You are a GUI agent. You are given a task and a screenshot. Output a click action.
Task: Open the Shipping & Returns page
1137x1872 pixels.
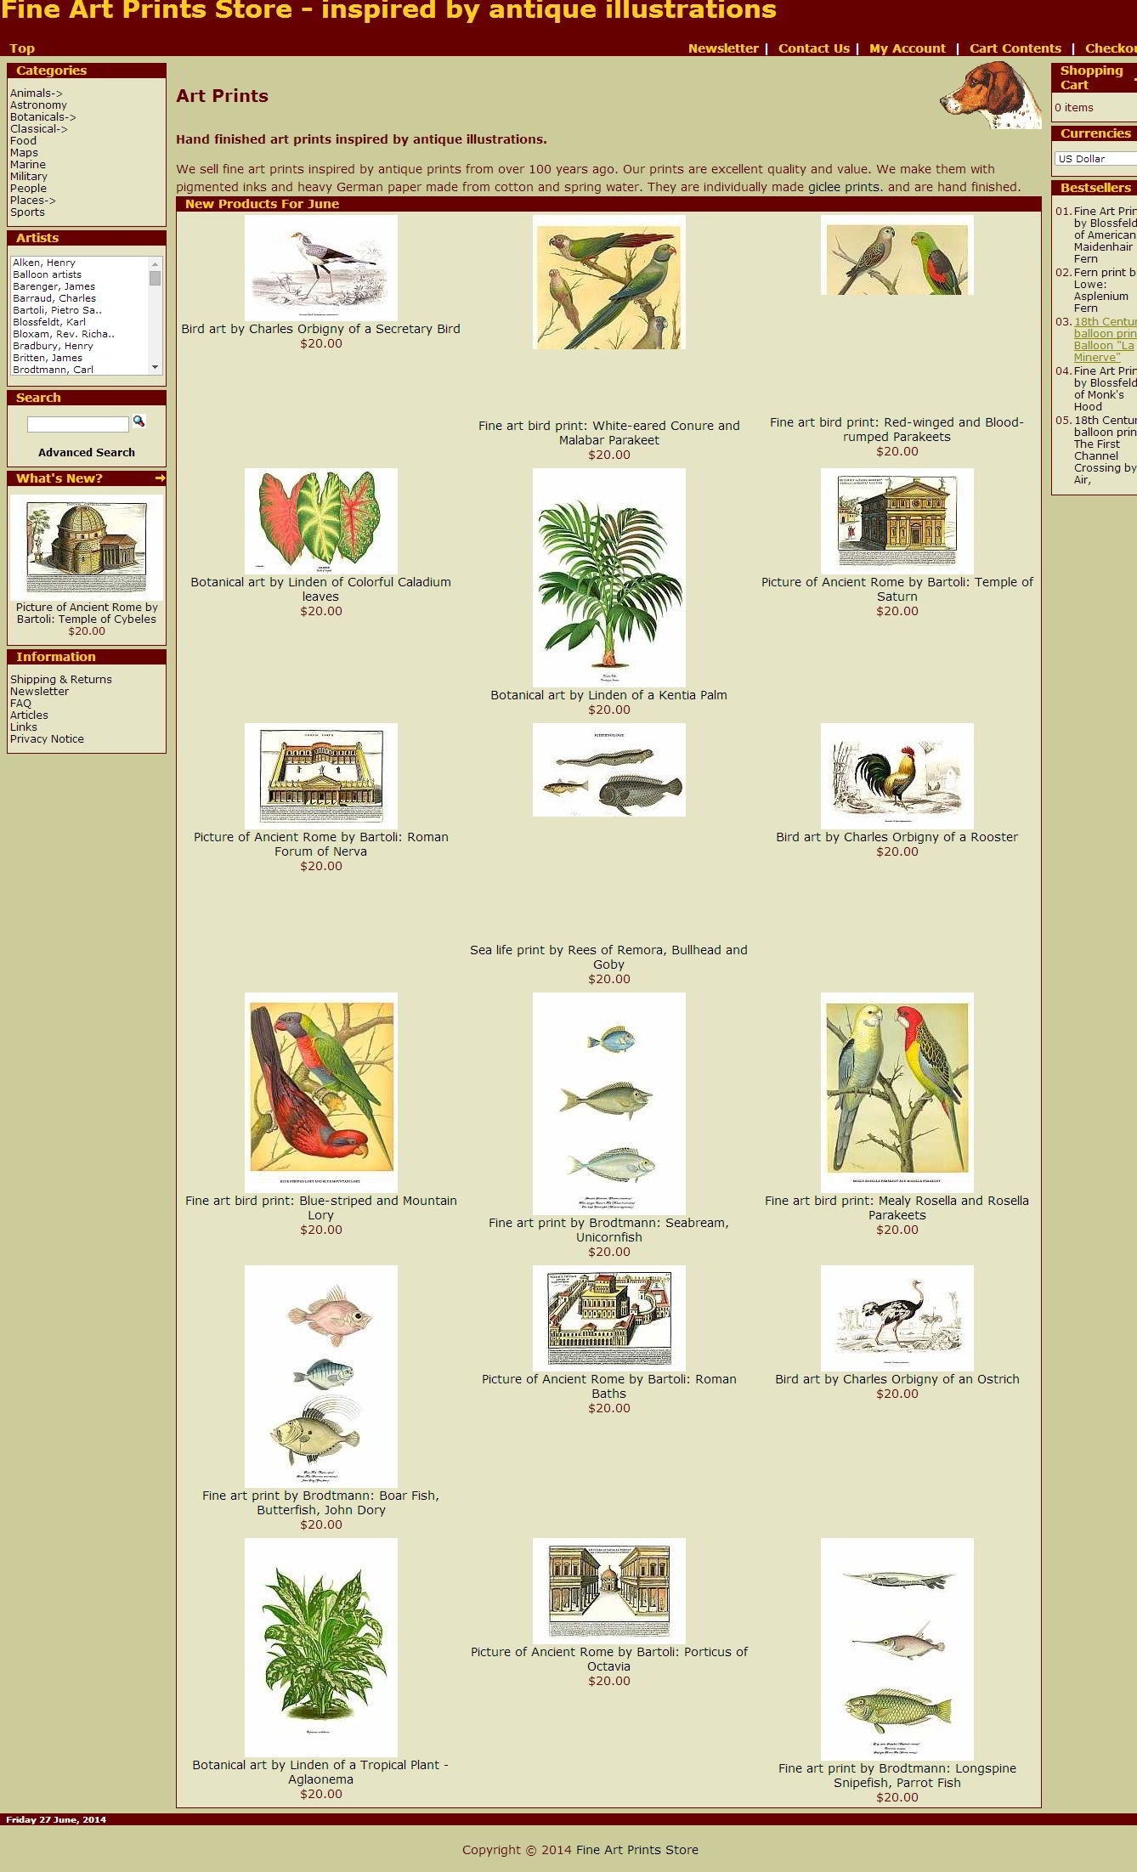[60, 680]
